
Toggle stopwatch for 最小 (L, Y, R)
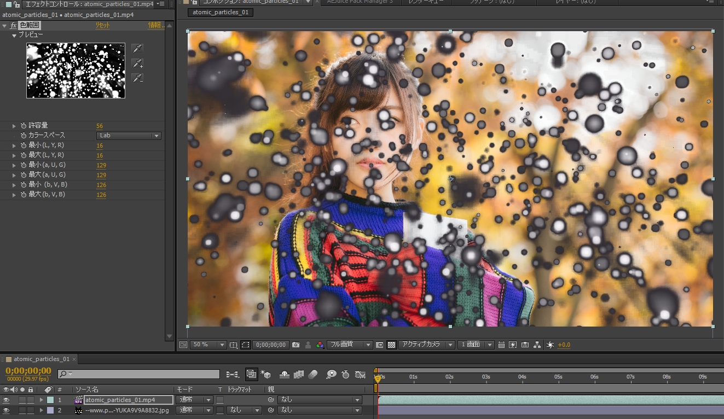(24, 146)
